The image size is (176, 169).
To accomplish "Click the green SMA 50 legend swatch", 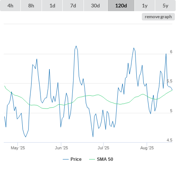I will 92,159.
